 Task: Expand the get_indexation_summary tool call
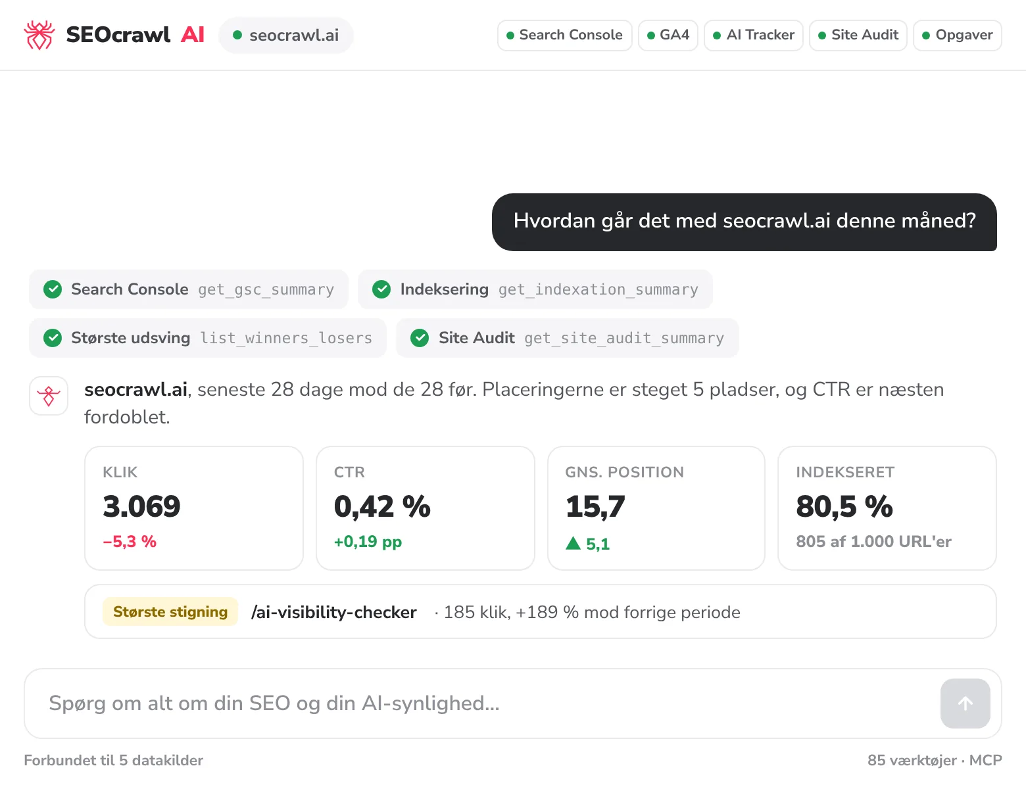[535, 289]
